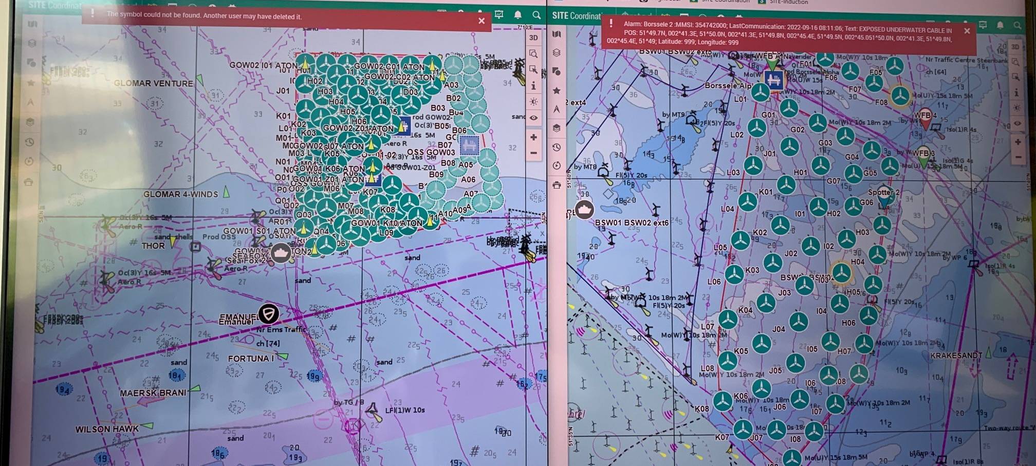Viewport: 1036px width, 466px height.
Task: Open search in the left map header
Action: pos(536,15)
